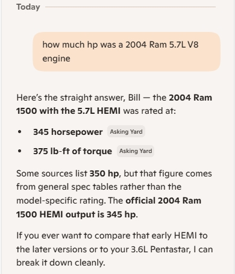Select the bold 375 lb-ft of torque text
Screen dimensions: 235x274
[x=72, y=151]
